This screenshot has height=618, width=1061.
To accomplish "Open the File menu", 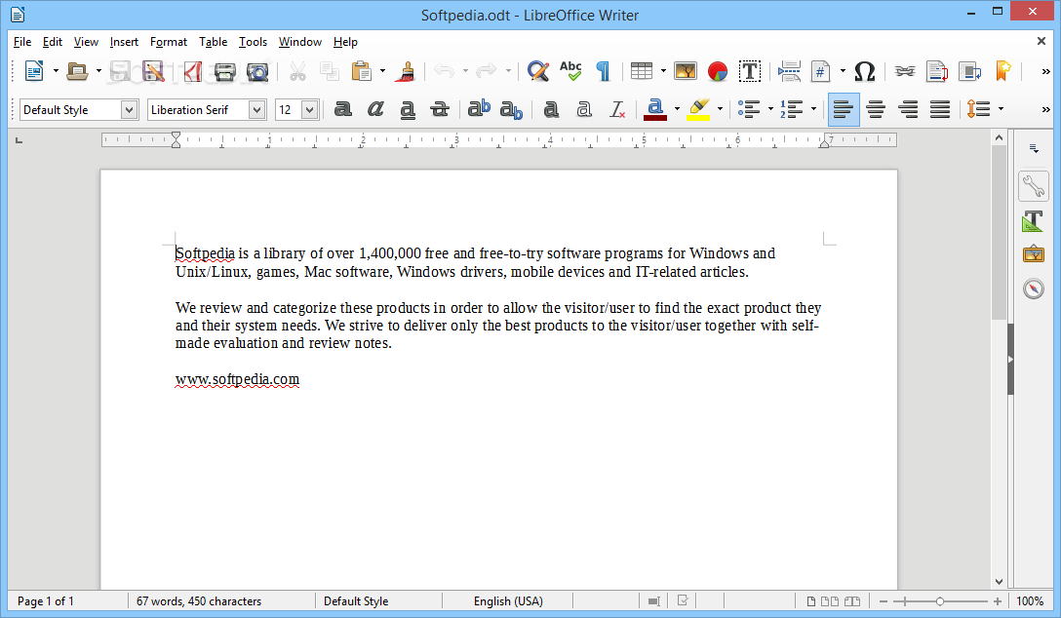I will click(22, 42).
